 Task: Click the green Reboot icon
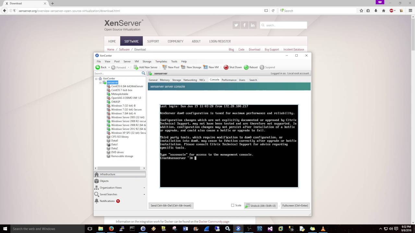(246, 67)
